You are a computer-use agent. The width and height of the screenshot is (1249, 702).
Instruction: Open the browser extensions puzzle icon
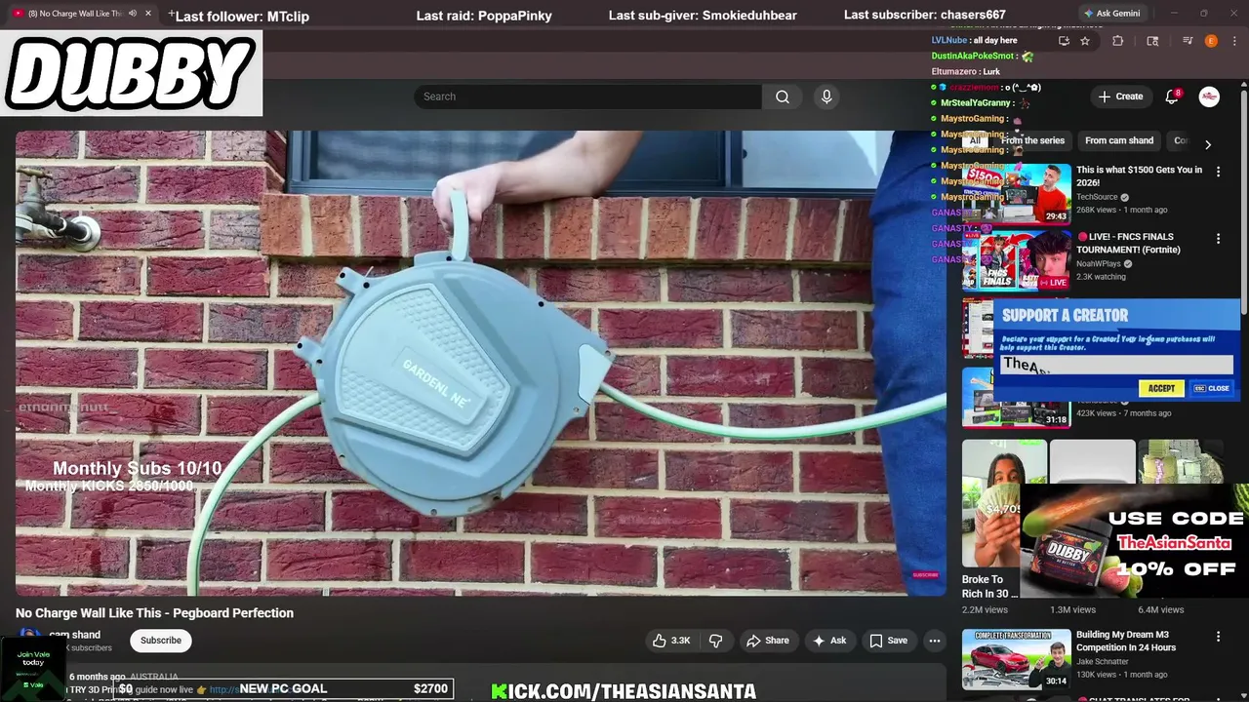pos(1118,41)
